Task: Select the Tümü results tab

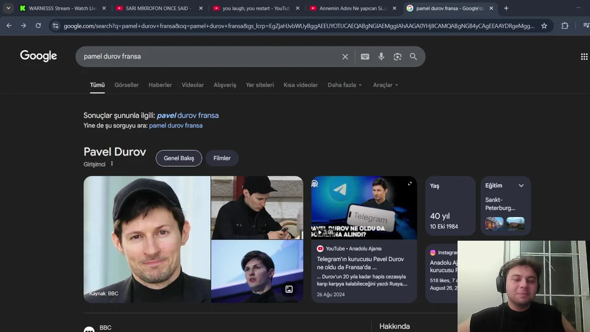Action: [x=97, y=85]
